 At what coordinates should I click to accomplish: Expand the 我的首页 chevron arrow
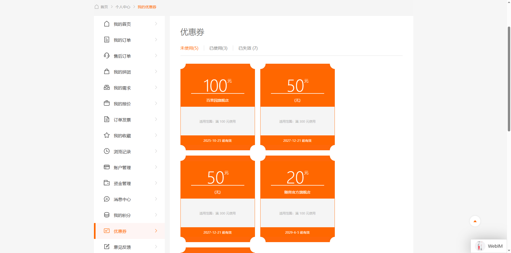point(156,24)
